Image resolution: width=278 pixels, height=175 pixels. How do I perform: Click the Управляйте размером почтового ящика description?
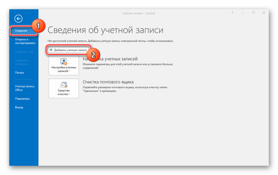(125, 89)
